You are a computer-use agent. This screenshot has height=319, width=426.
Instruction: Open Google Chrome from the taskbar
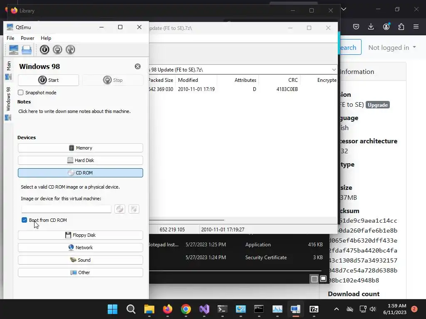point(186,309)
